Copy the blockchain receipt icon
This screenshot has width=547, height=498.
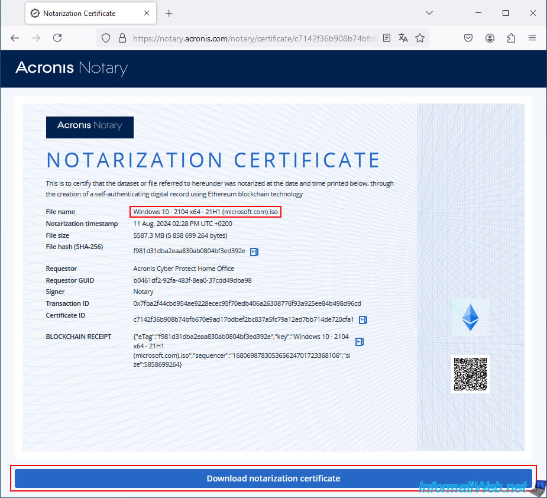(x=360, y=342)
